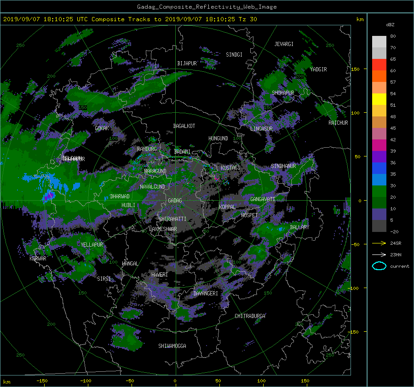Click the SHIRAHATTI city label

[172, 219]
